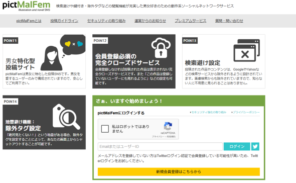Open the セキュリティ強化の取り組み link
The width and height of the screenshot is (296, 183).
pos(208,112)
